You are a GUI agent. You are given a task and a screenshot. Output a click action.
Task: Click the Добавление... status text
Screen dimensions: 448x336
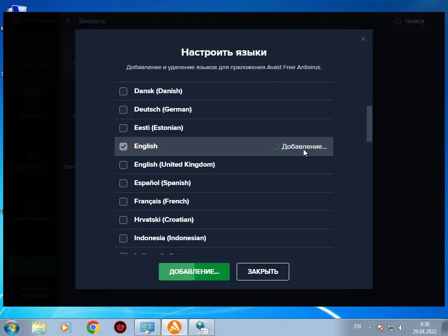pyautogui.click(x=304, y=146)
